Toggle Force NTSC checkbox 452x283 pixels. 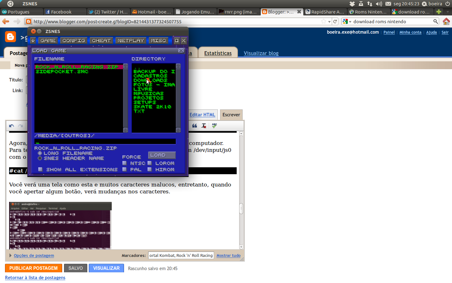pos(124,163)
